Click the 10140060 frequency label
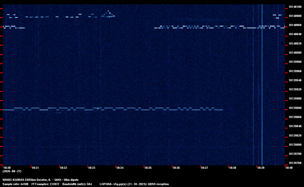Viewport: 304px width, 187px height. point(295,25)
